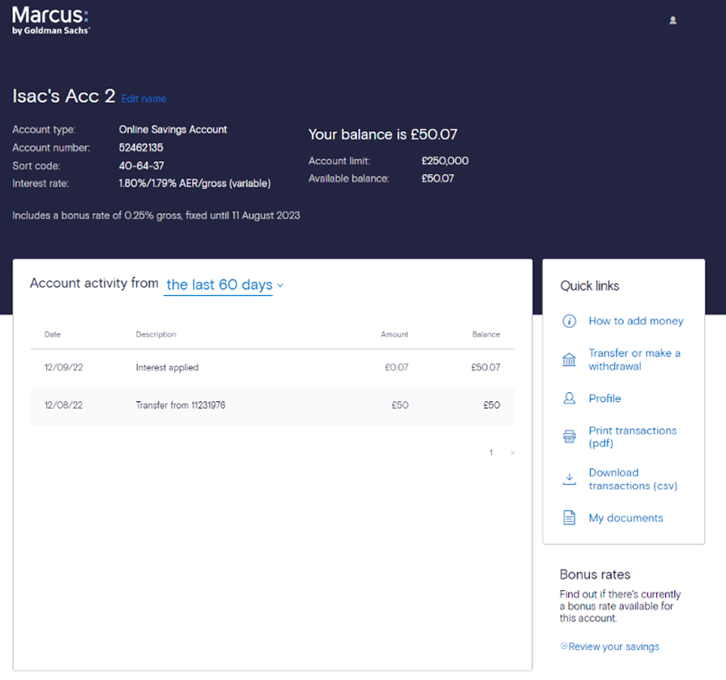The image size is (726, 680).
Task: Click sort code 40-64-37
Action: click(141, 166)
